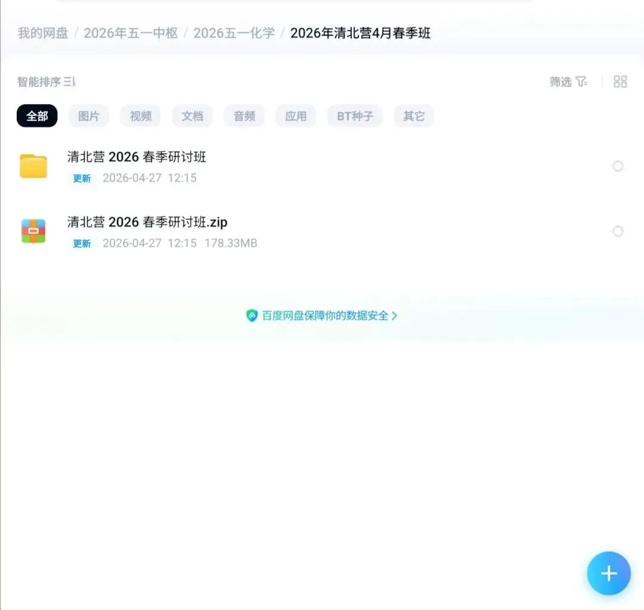Switch to the 文档 category tab

tap(192, 116)
